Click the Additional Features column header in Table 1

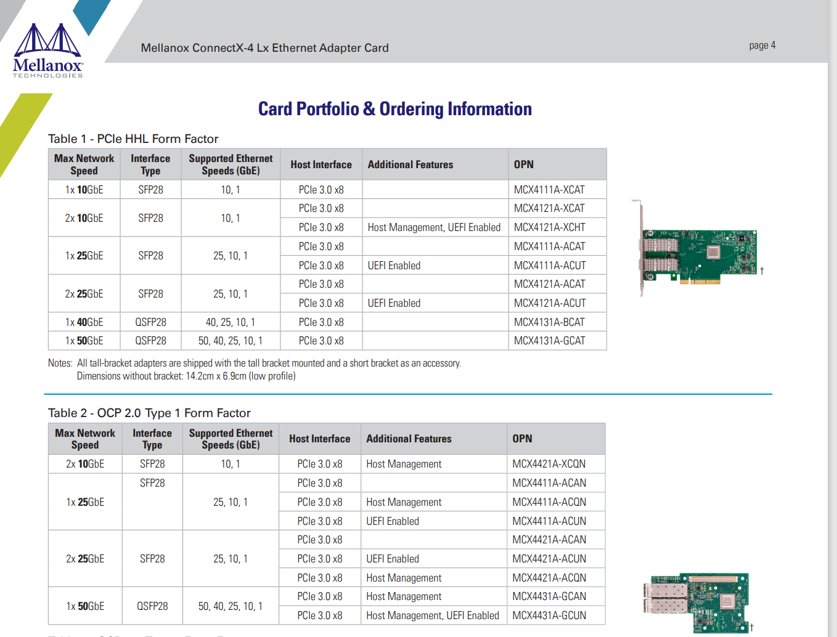pyautogui.click(x=410, y=164)
